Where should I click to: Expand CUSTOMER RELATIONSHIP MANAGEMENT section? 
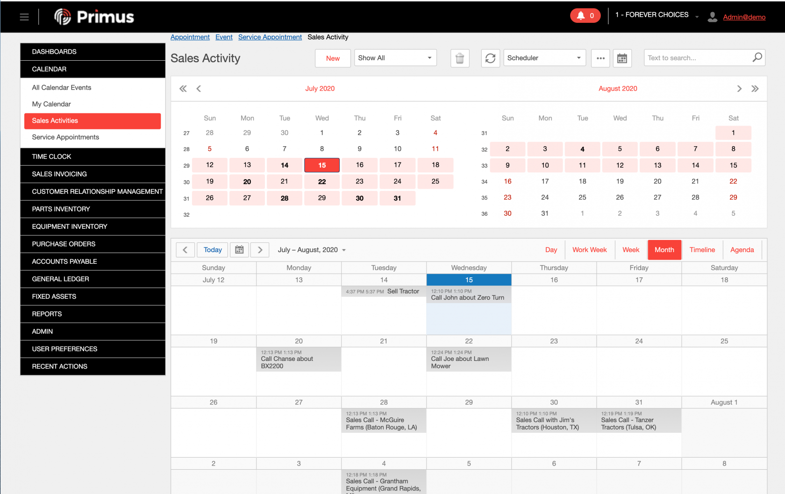(x=93, y=191)
